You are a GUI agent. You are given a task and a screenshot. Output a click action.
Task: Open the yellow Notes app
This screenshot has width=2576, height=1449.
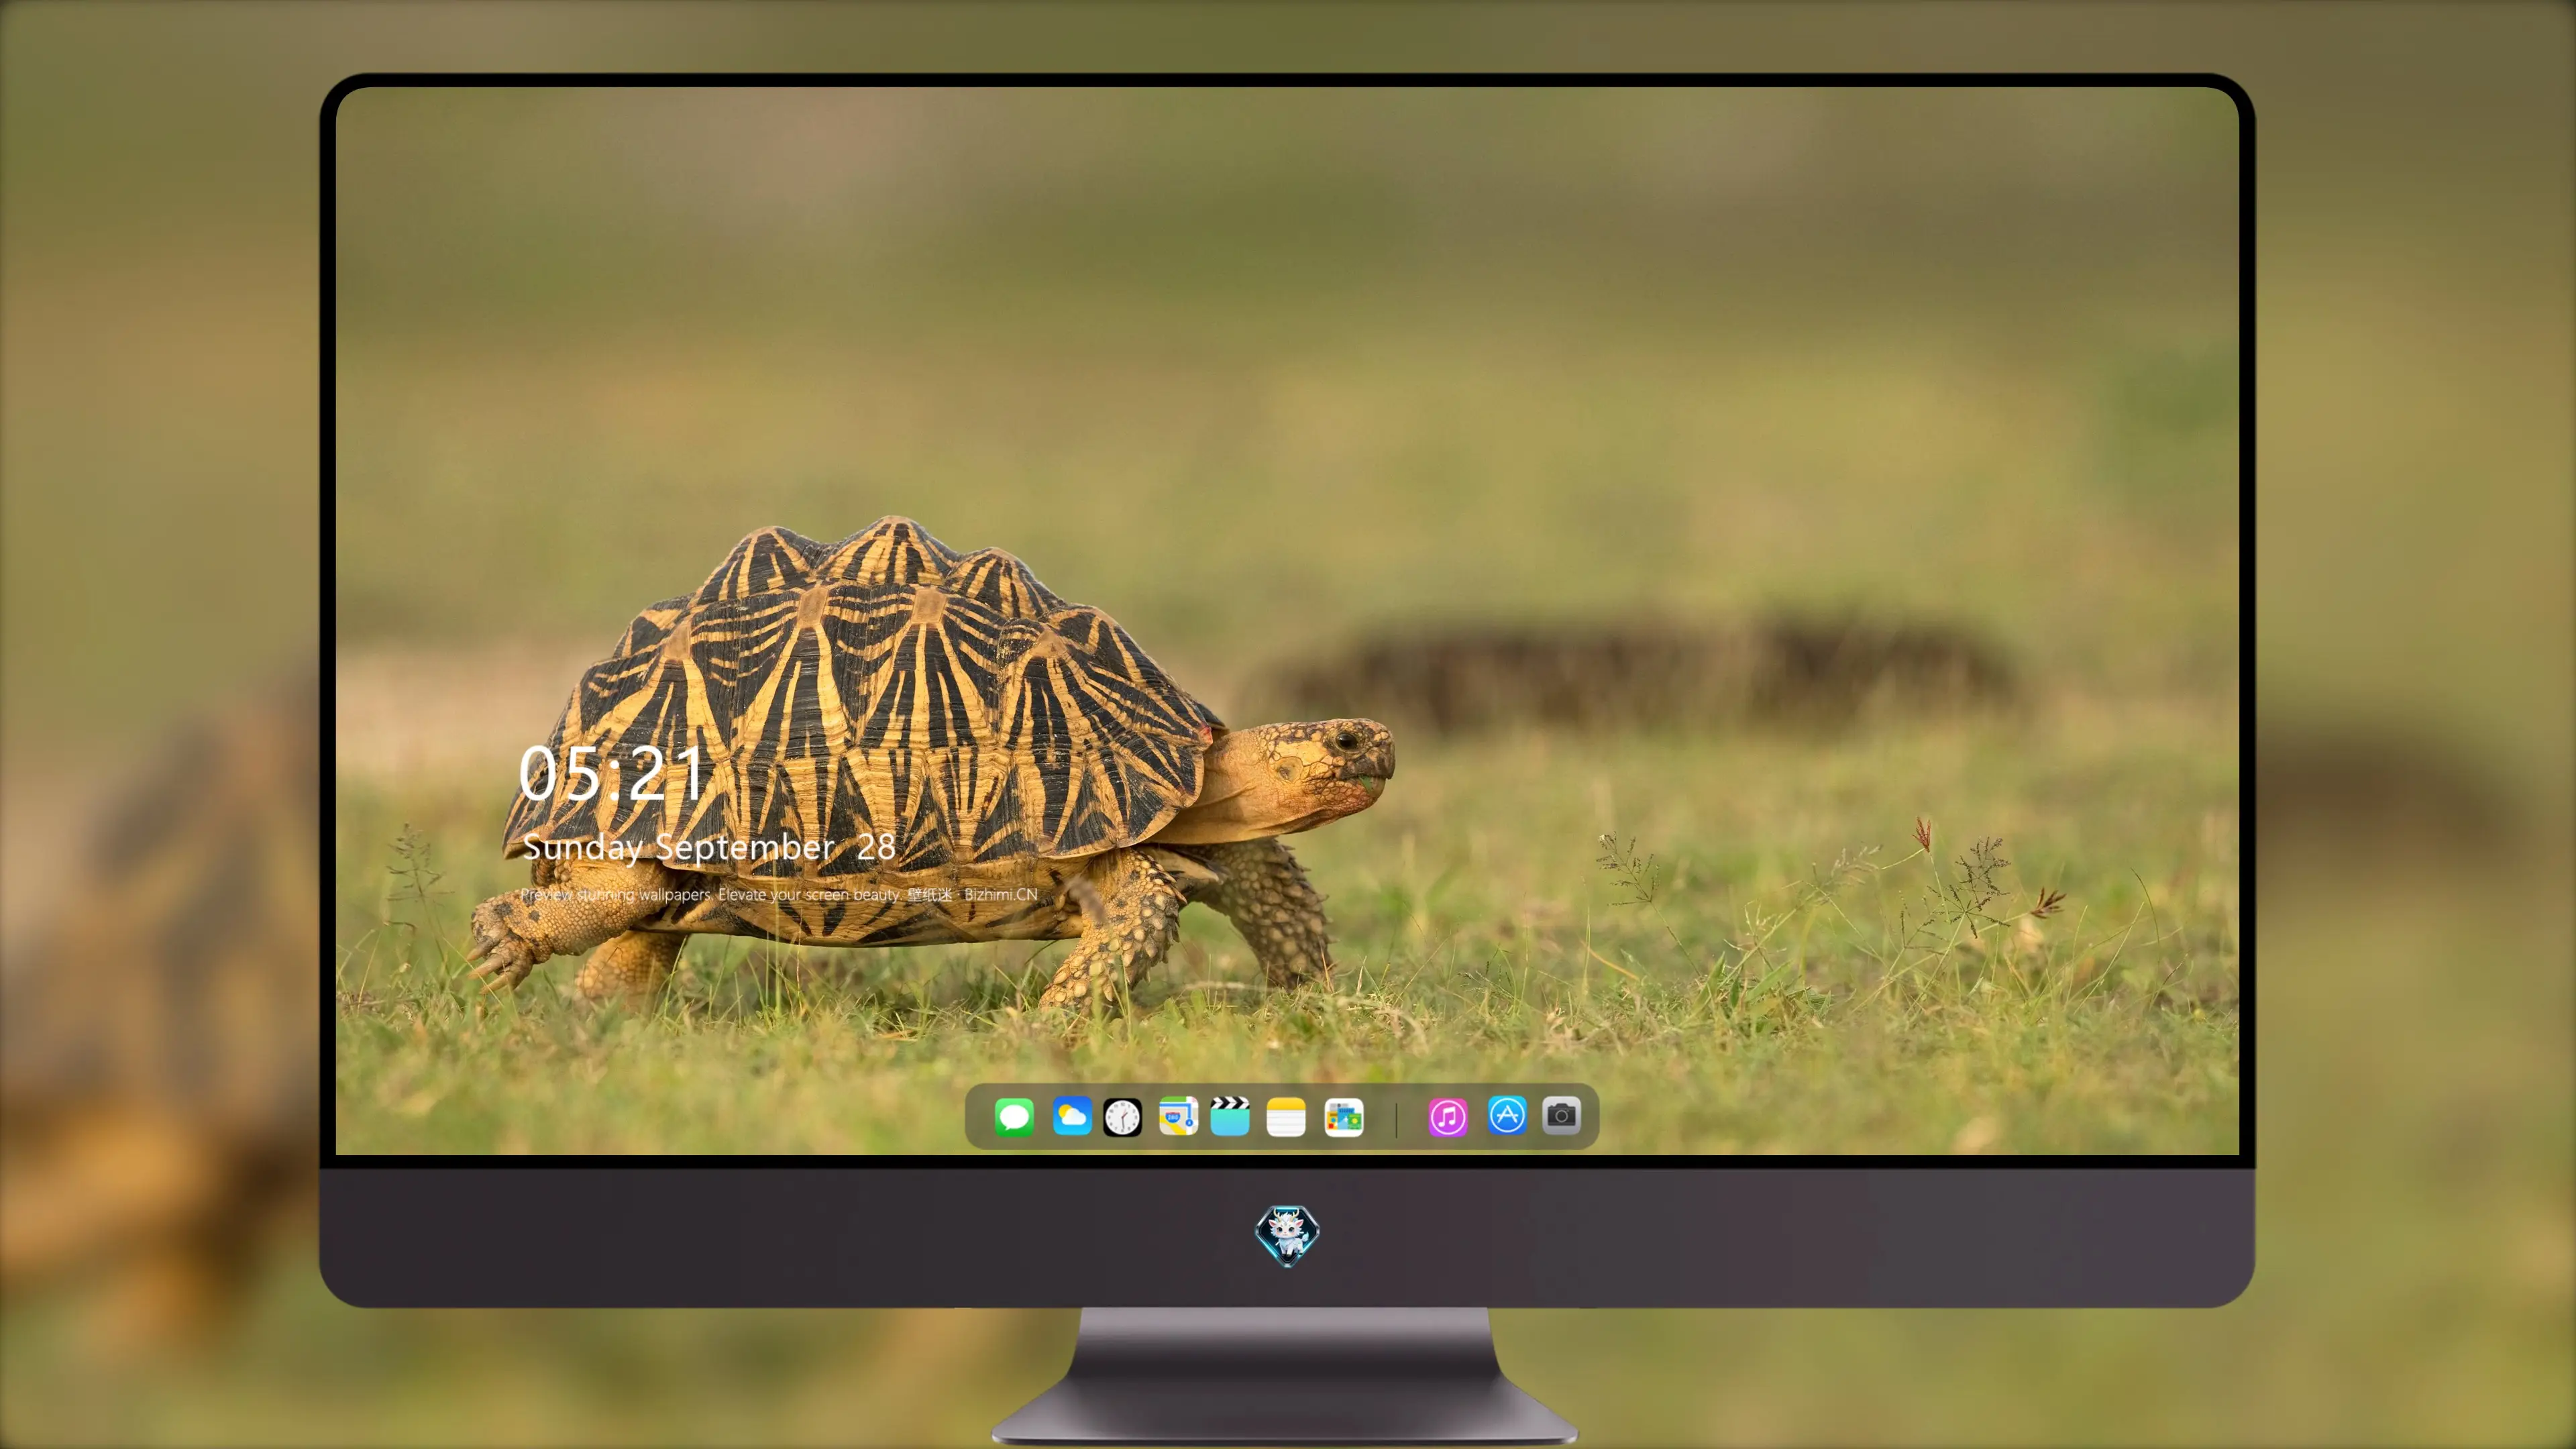(1286, 1116)
